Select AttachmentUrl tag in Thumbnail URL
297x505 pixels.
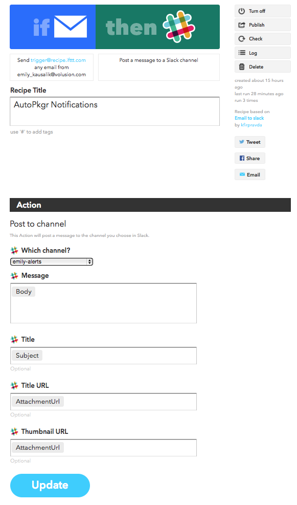pyautogui.click(x=38, y=448)
